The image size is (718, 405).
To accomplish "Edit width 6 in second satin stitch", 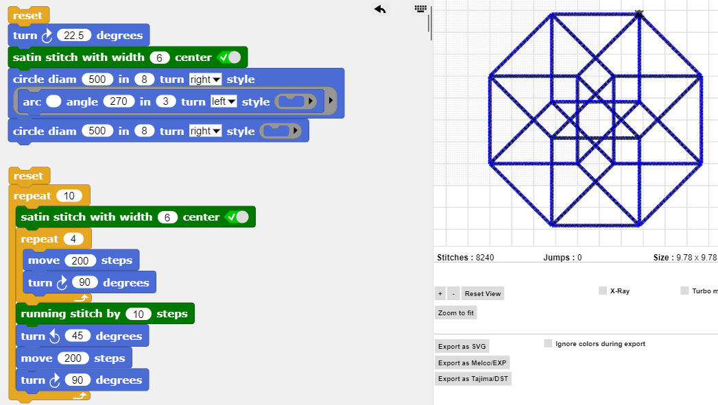I will pyautogui.click(x=167, y=217).
